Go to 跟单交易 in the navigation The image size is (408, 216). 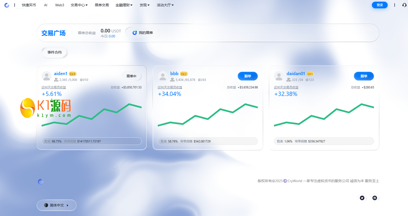click(102, 5)
